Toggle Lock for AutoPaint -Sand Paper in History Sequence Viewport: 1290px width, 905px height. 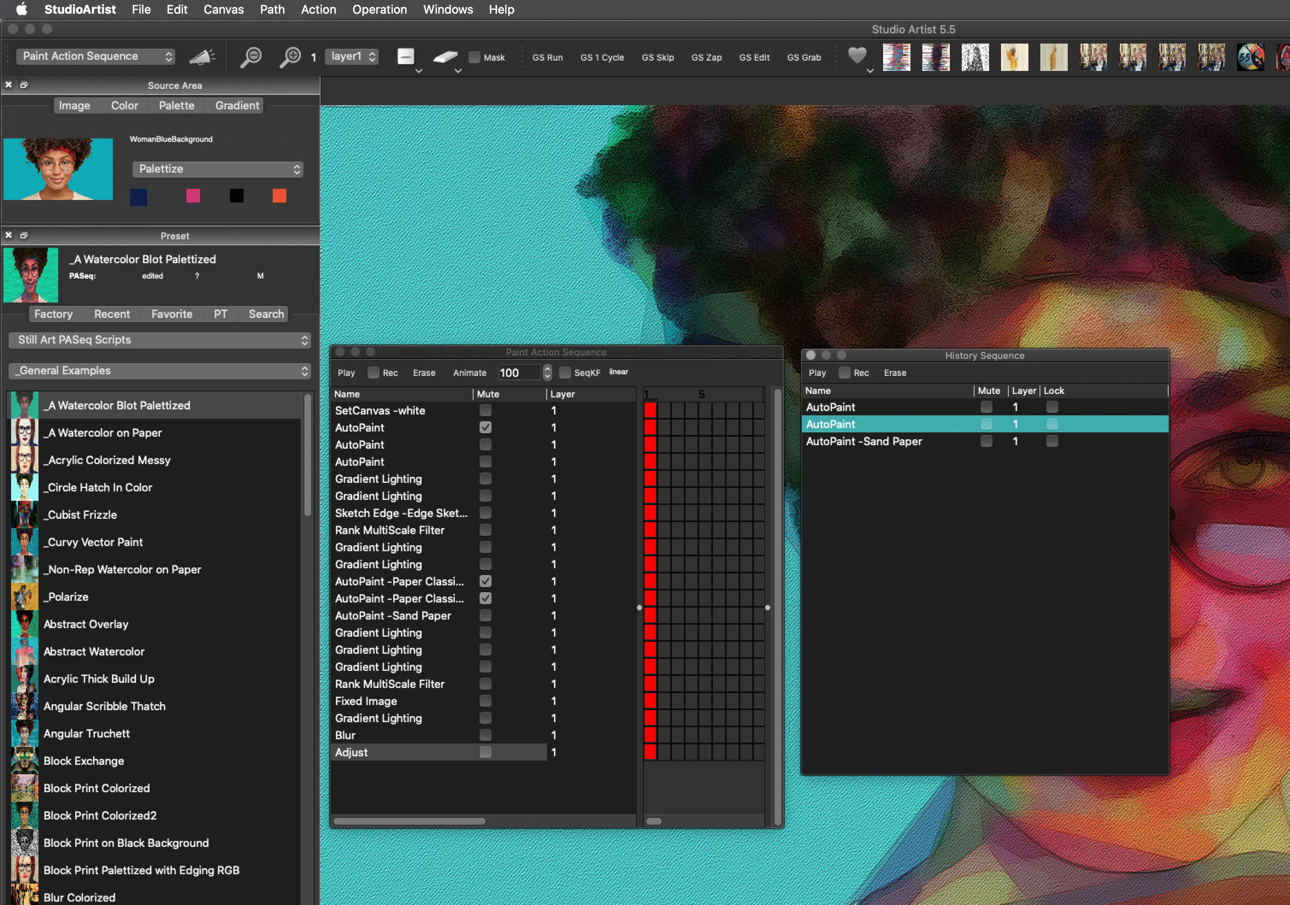[1052, 441]
